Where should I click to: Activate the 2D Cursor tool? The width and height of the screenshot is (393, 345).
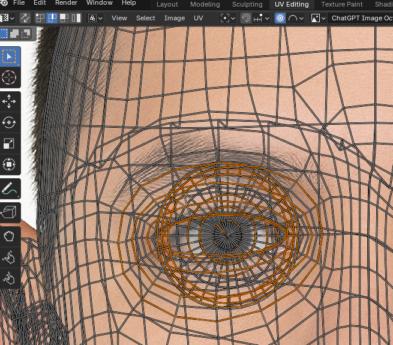tap(10, 77)
